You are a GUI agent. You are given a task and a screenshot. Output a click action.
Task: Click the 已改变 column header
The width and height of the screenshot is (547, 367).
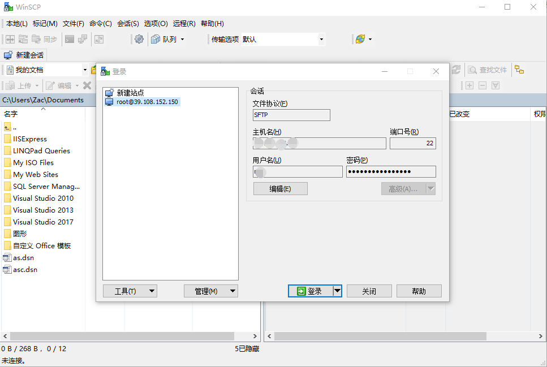(x=488, y=114)
